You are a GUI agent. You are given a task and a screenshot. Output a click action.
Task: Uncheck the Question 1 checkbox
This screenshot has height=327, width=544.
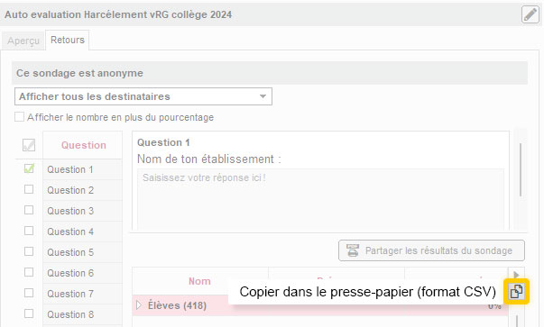pyautogui.click(x=29, y=168)
